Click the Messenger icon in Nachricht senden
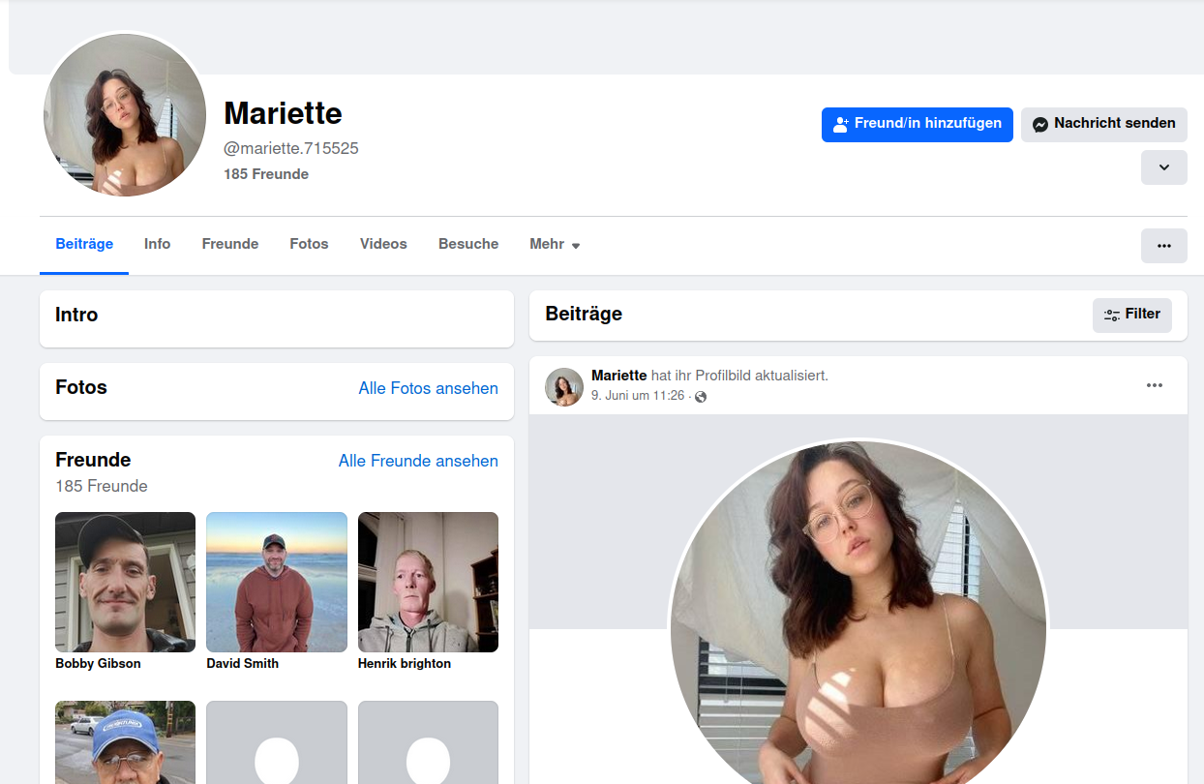 point(1040,124)
